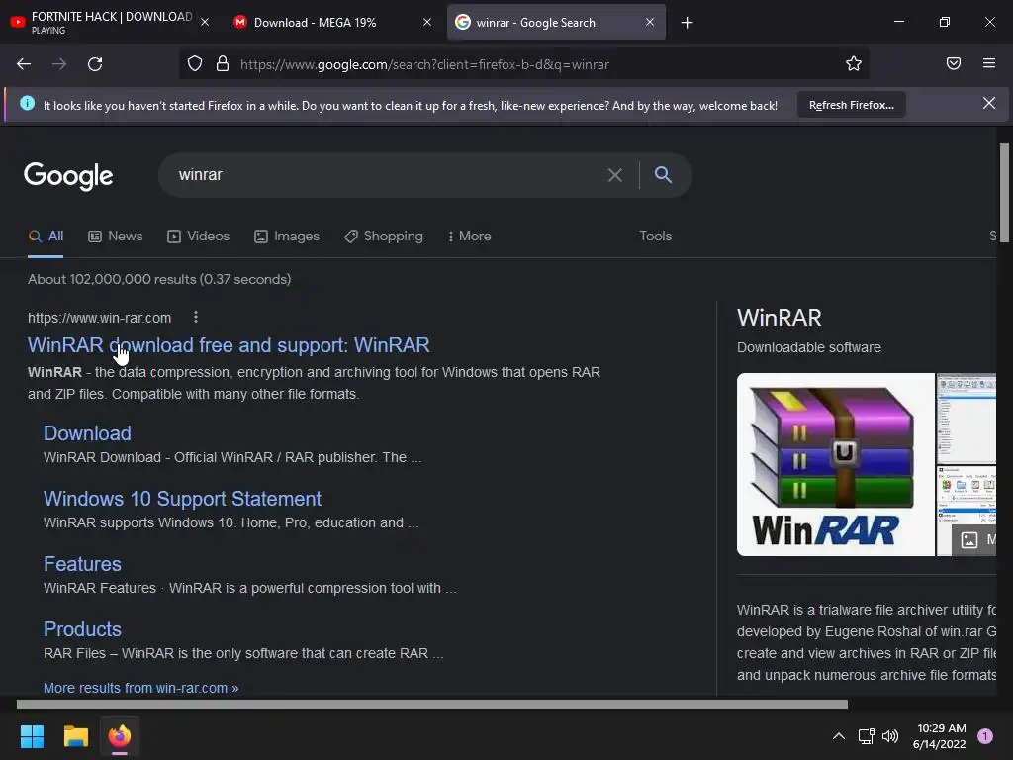The image size is (1013, 760).
Task: Open the volume speaker tray icon
Action: (890, 736)
